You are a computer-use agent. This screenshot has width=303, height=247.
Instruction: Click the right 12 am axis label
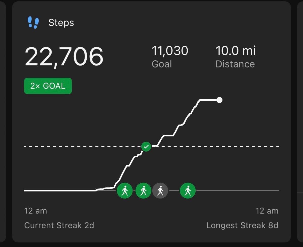[x=267, y=211]
